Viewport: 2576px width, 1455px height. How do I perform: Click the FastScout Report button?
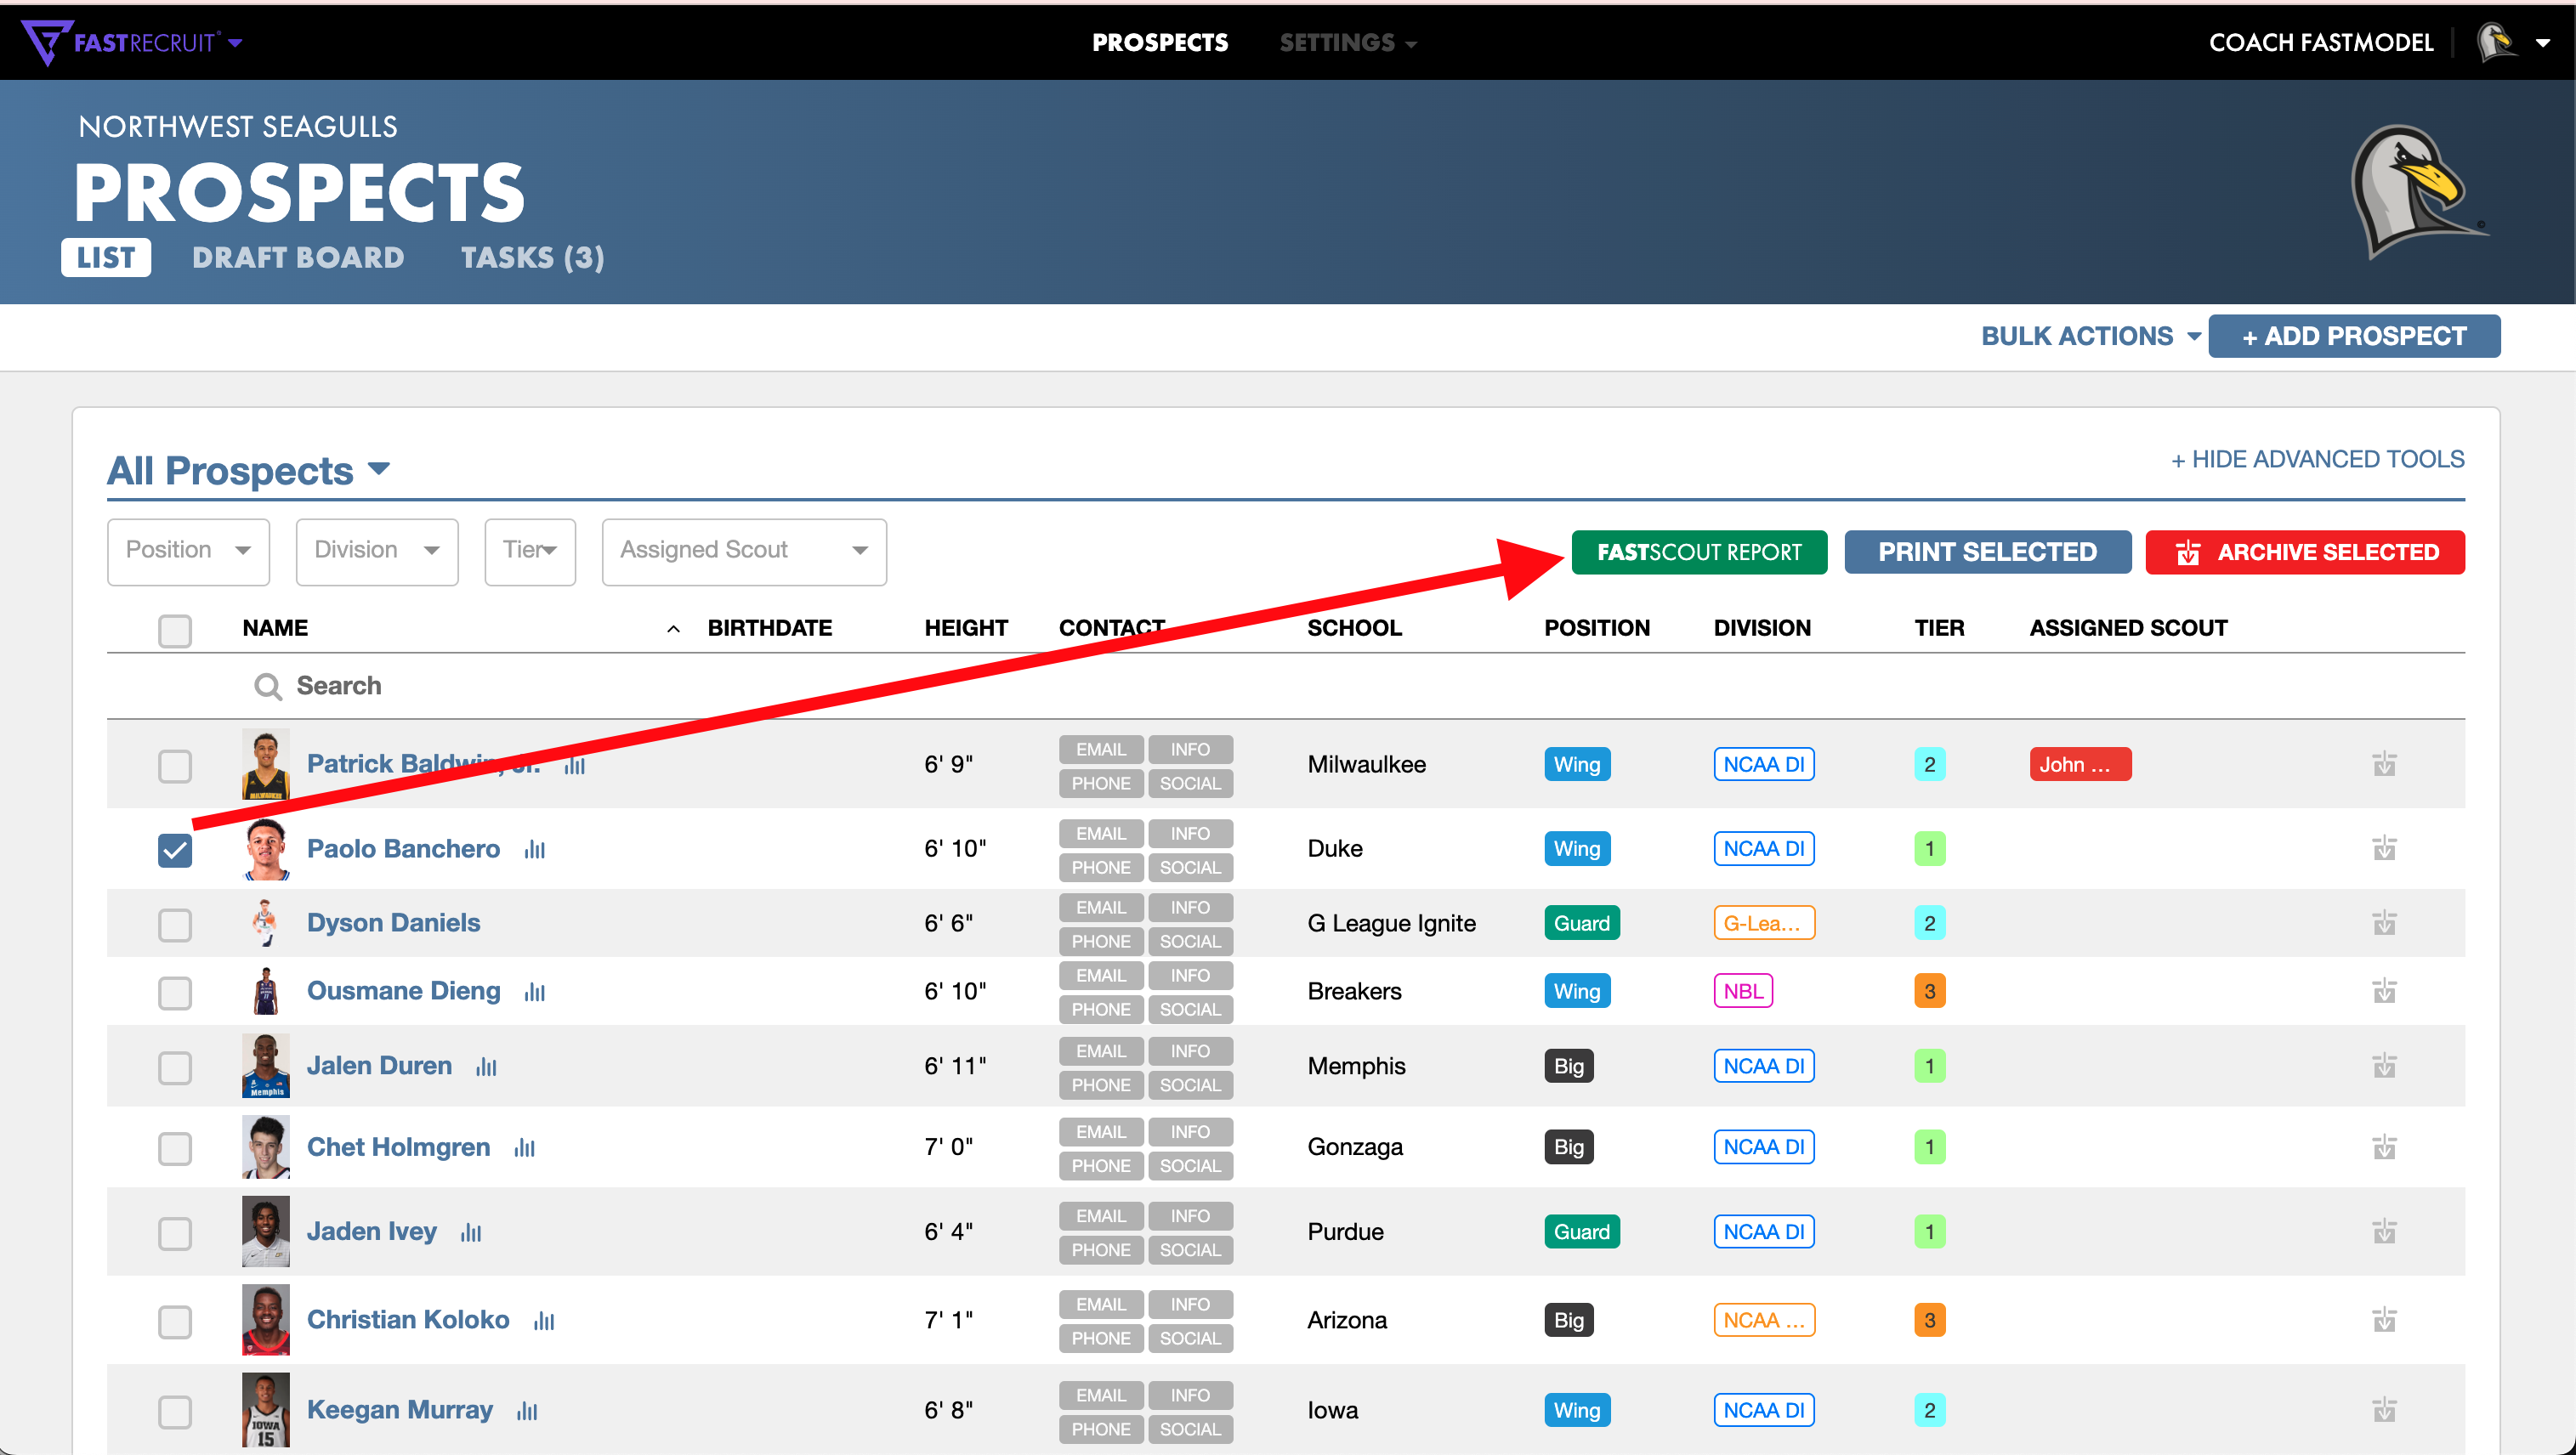[1699, 552]
